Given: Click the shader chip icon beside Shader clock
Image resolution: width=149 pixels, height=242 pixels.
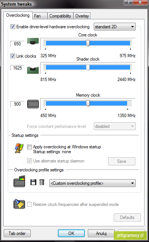Looking at the screenshot, I should click(33, 70).
